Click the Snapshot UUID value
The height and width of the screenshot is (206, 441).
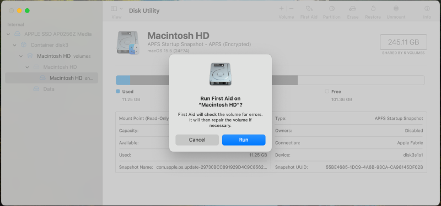[374, 168]
